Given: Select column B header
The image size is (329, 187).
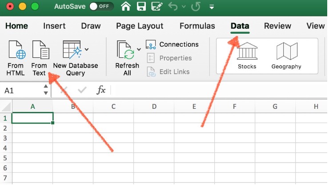Looking at the screenshot, I should pyautogui.click(x=73, y=106).
